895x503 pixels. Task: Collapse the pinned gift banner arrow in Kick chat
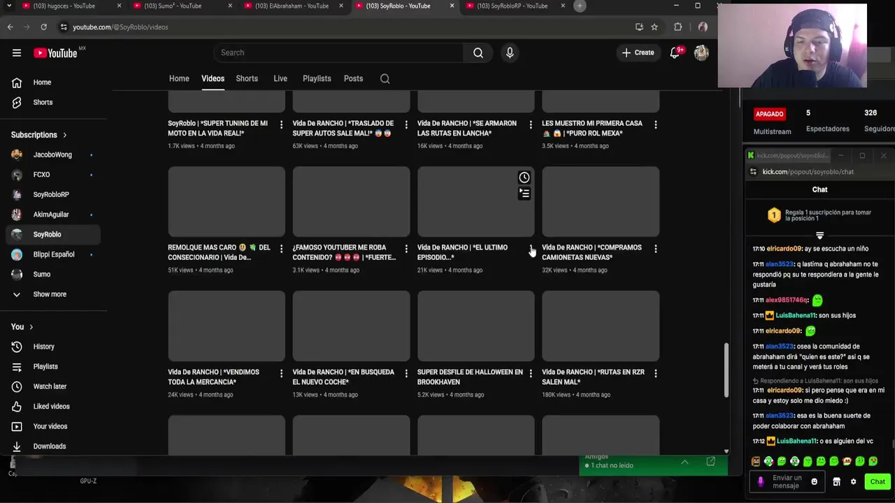(819, 235)
